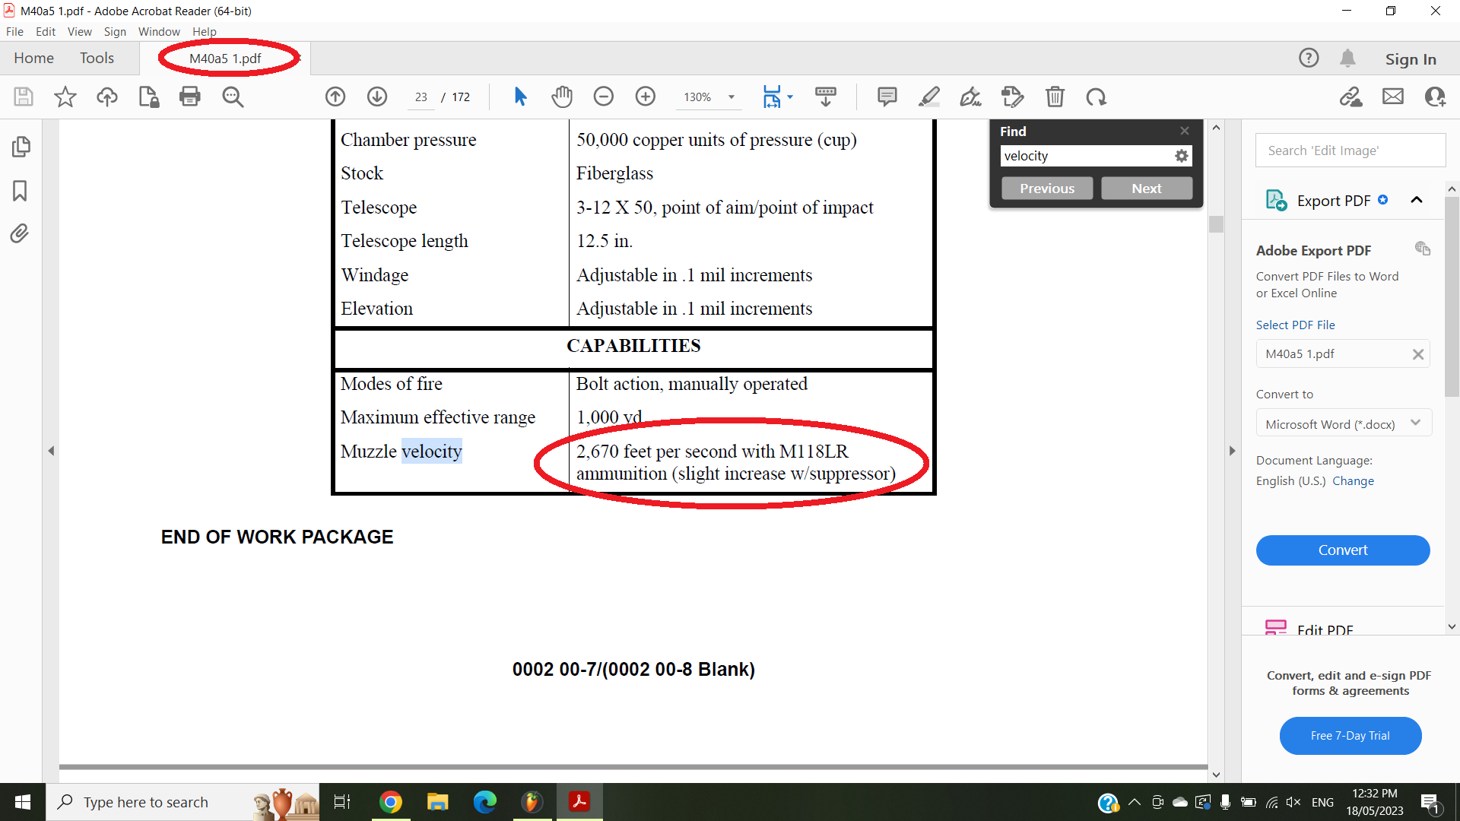1460x821 pixels.
Task: Go to previous page arrow
Action: [335, 97]
